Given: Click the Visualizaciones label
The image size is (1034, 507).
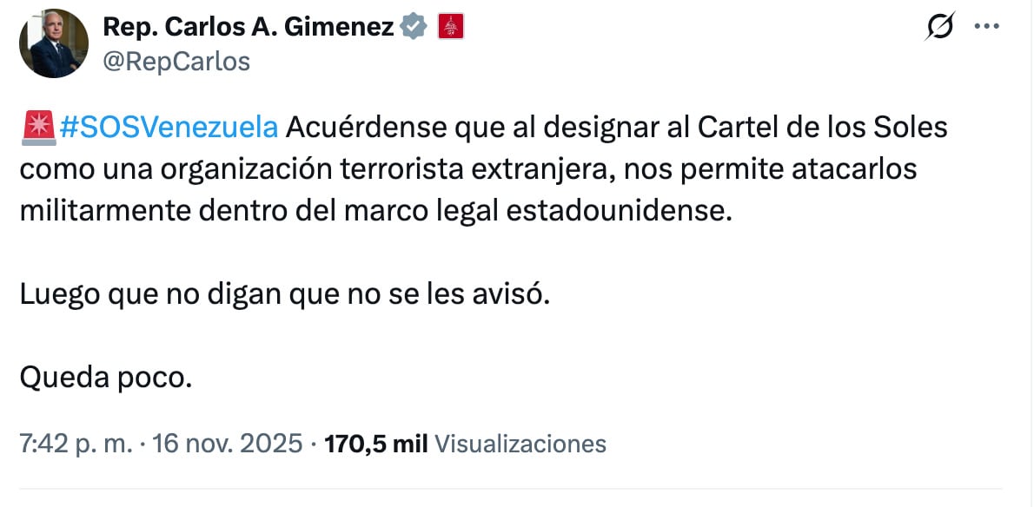Looking at the screenshot, I should 520,444.
